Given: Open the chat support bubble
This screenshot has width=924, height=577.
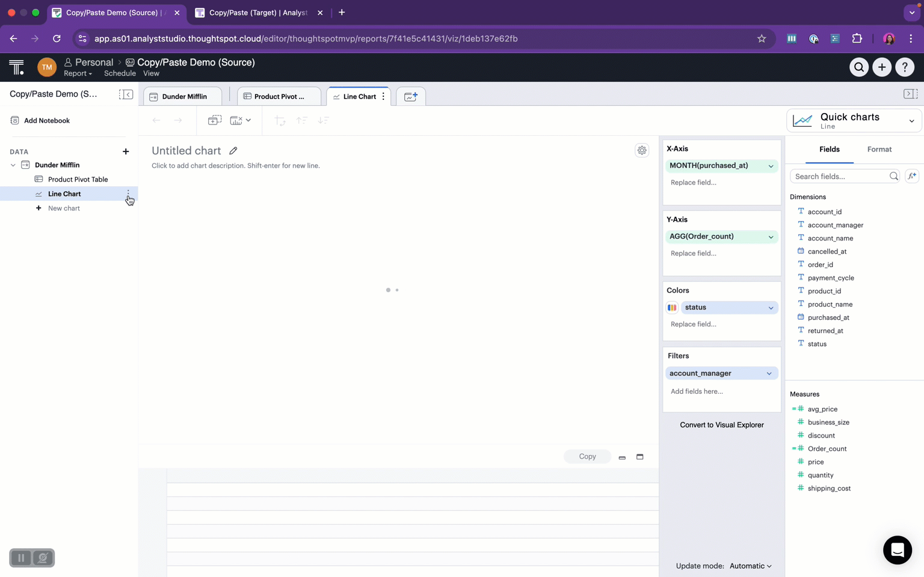Looking at the screenshot, I should tap(897, 550).
